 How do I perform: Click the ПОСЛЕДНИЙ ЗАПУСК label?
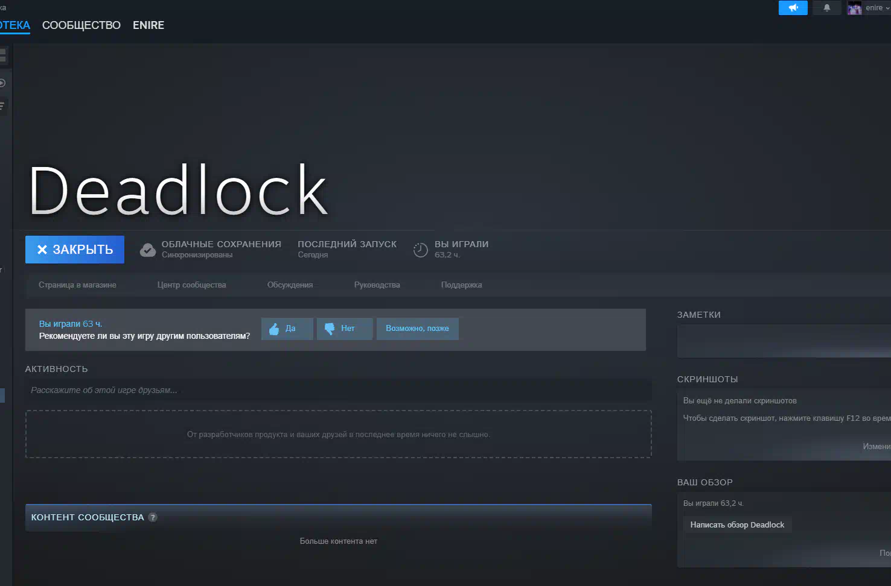tap(347, 244)
